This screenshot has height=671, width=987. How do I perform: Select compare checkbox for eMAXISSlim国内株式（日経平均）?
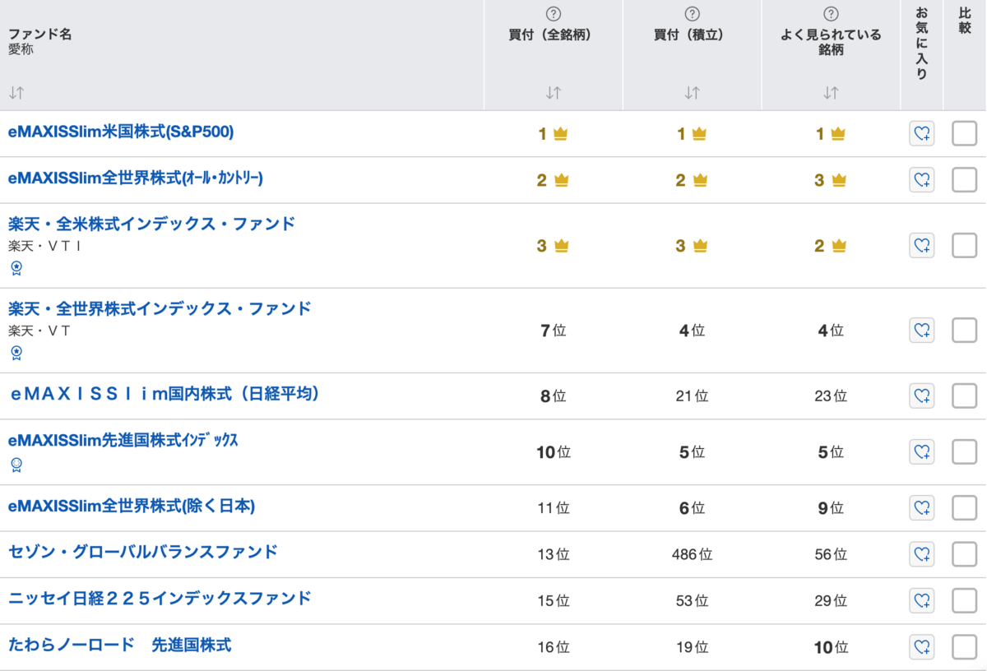click(964, 396)
